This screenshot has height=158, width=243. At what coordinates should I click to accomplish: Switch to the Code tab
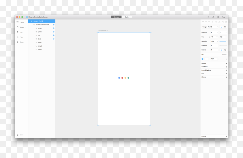coord(127,17)
